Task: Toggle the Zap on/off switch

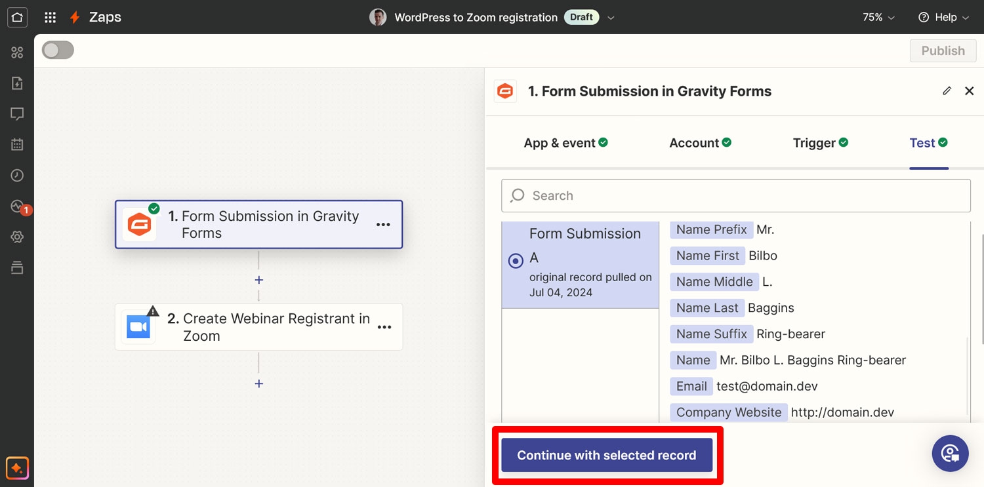Action: click(x=58, y=50)
